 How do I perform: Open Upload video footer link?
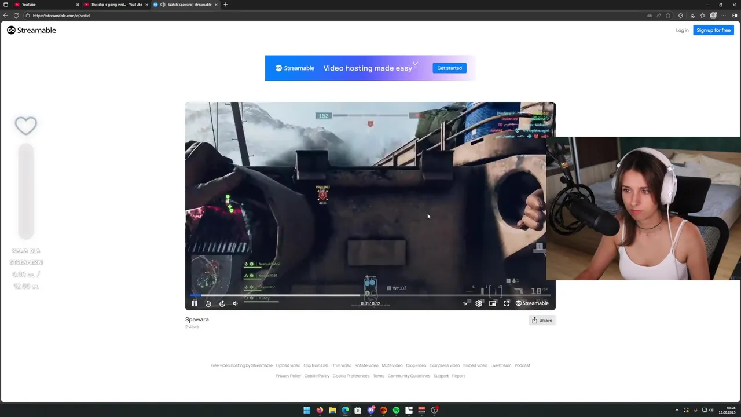pyautogui.click(x=288, y=365)
